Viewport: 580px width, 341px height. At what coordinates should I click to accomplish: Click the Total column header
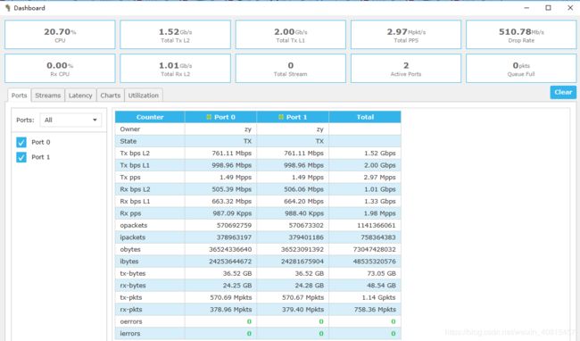(x=365, y=117)
